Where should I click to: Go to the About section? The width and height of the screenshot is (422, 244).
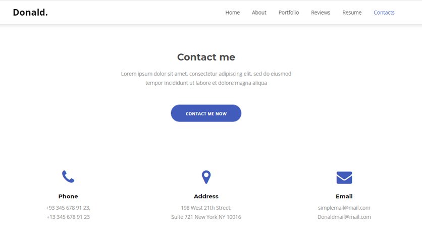click(259, 13)
